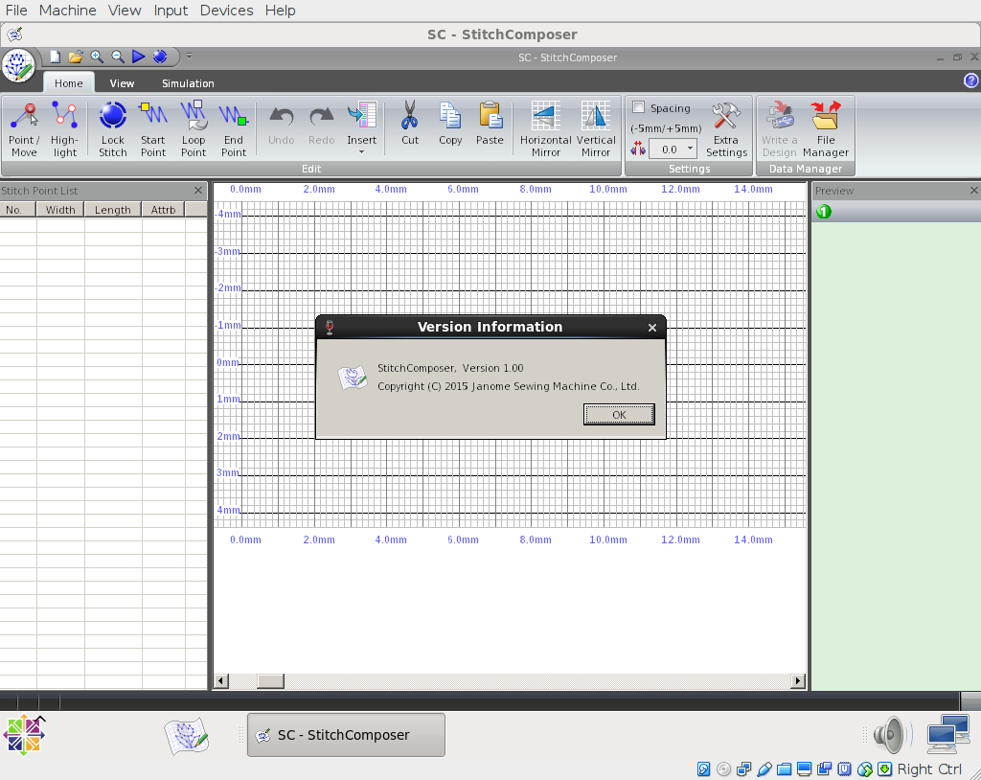
Task: Click the Open folder quick-access icon
Action: (x=75, y=57)
